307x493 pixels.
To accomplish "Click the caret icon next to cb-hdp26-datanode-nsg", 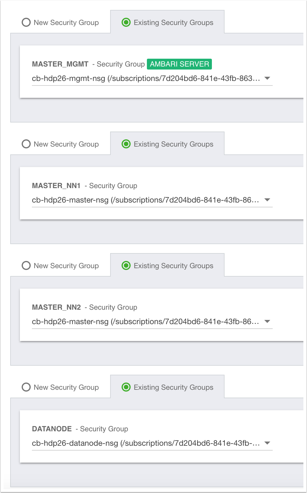I will (267, 442).
